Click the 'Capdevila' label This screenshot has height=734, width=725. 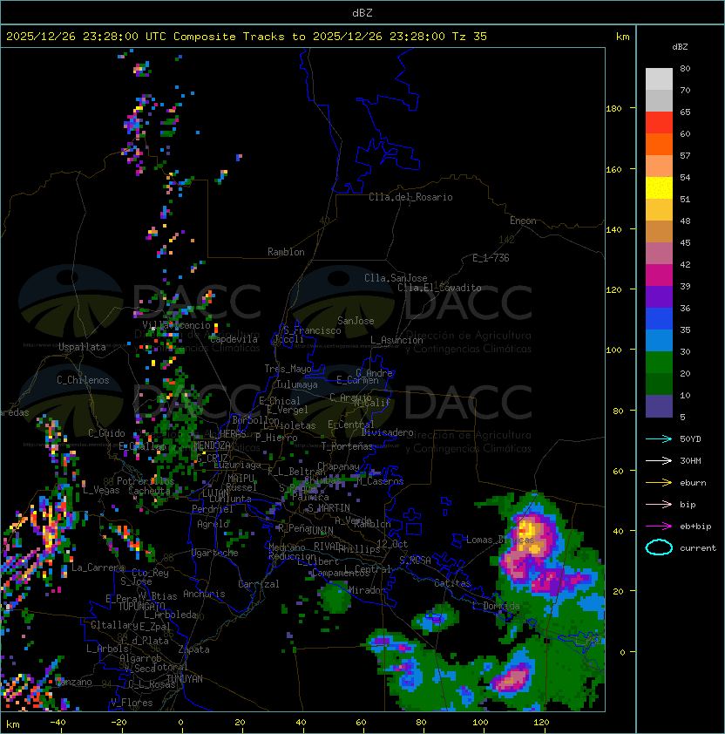[234, 339]
